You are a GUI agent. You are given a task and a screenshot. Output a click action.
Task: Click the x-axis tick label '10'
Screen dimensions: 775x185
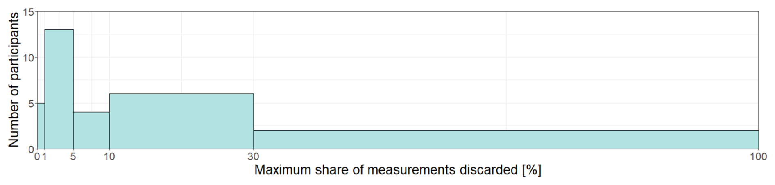coord(109,157)
